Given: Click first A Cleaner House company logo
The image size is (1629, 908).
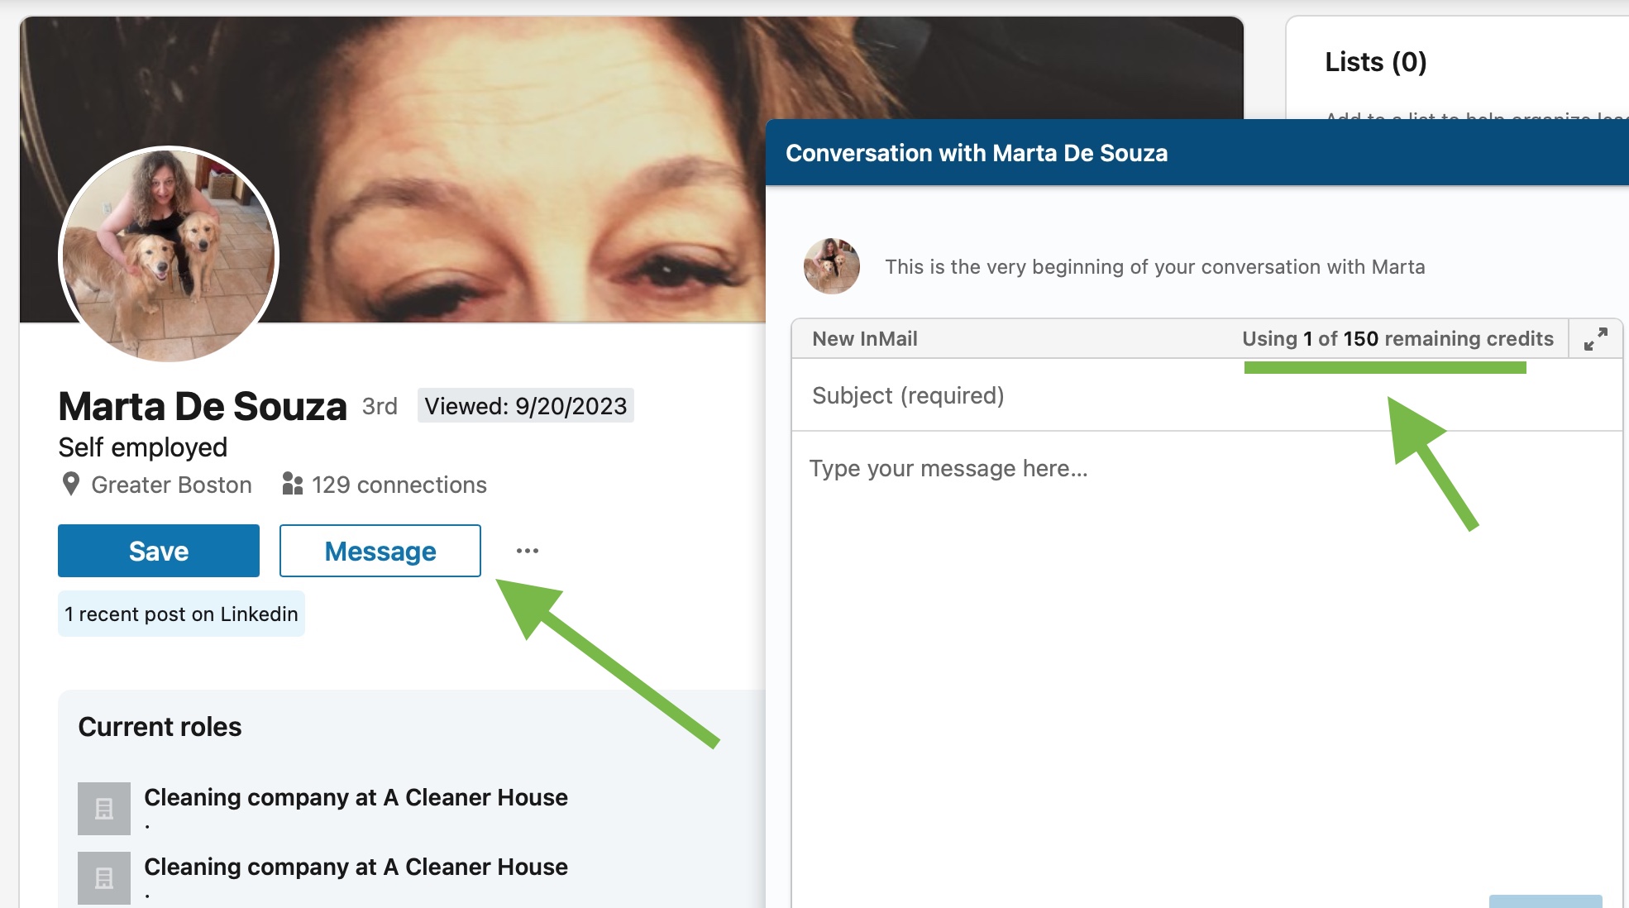Looking at the screenshot, I should coord(104,809).
